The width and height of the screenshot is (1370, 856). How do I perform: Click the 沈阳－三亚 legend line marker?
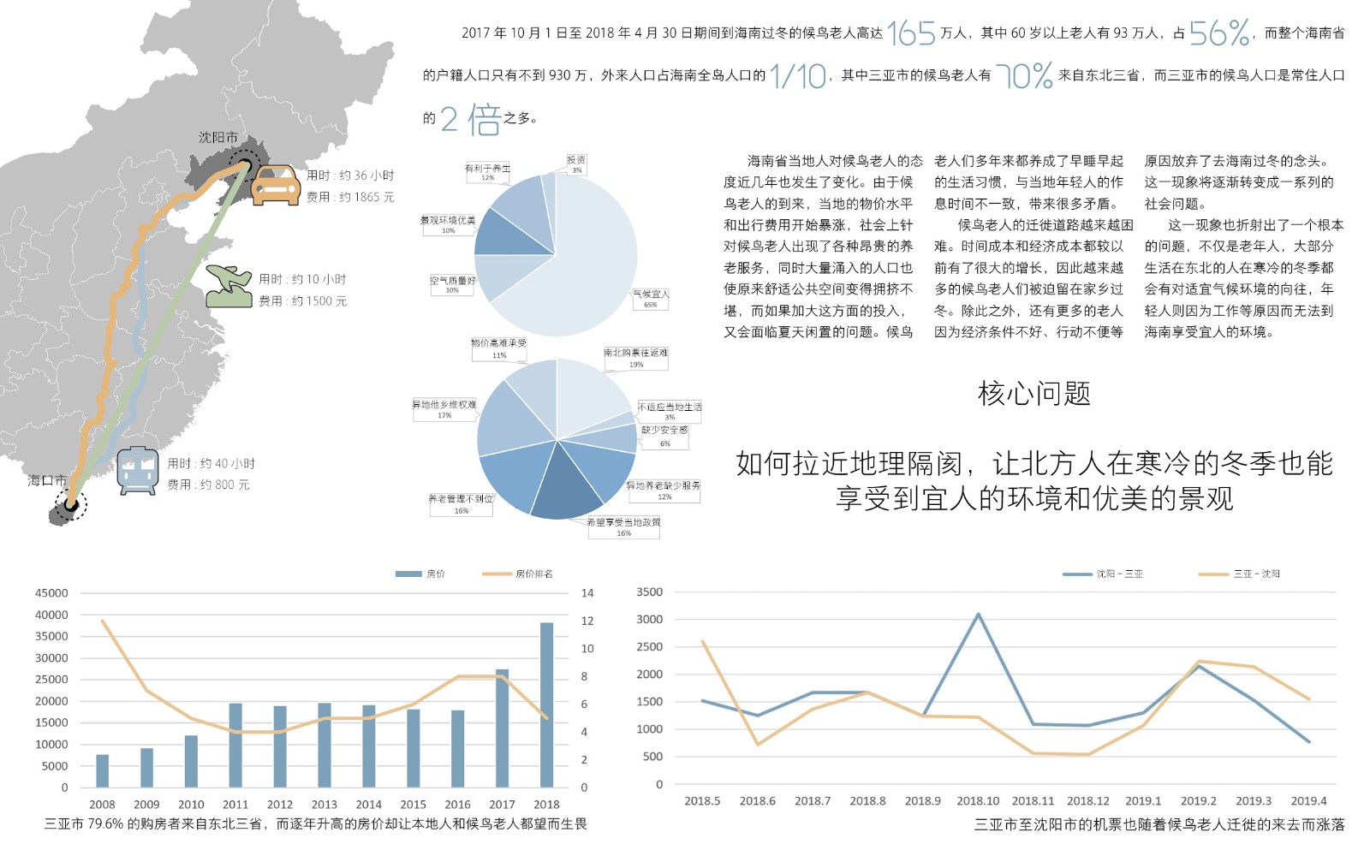click(1077, 574)
